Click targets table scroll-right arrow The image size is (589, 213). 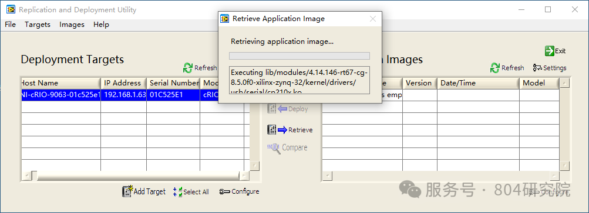pyautogui.click(x=244, y=176)
